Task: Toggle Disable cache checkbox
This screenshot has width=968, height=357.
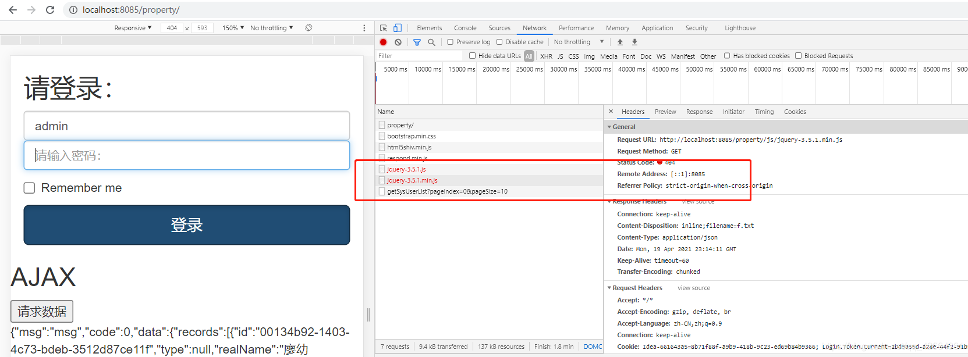Action: click(x=499, y=42)
